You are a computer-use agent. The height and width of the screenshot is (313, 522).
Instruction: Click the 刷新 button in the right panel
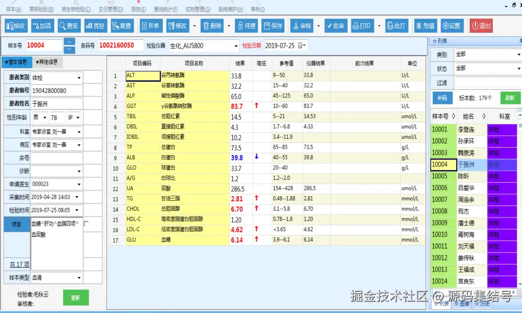[x=510, y=98]
